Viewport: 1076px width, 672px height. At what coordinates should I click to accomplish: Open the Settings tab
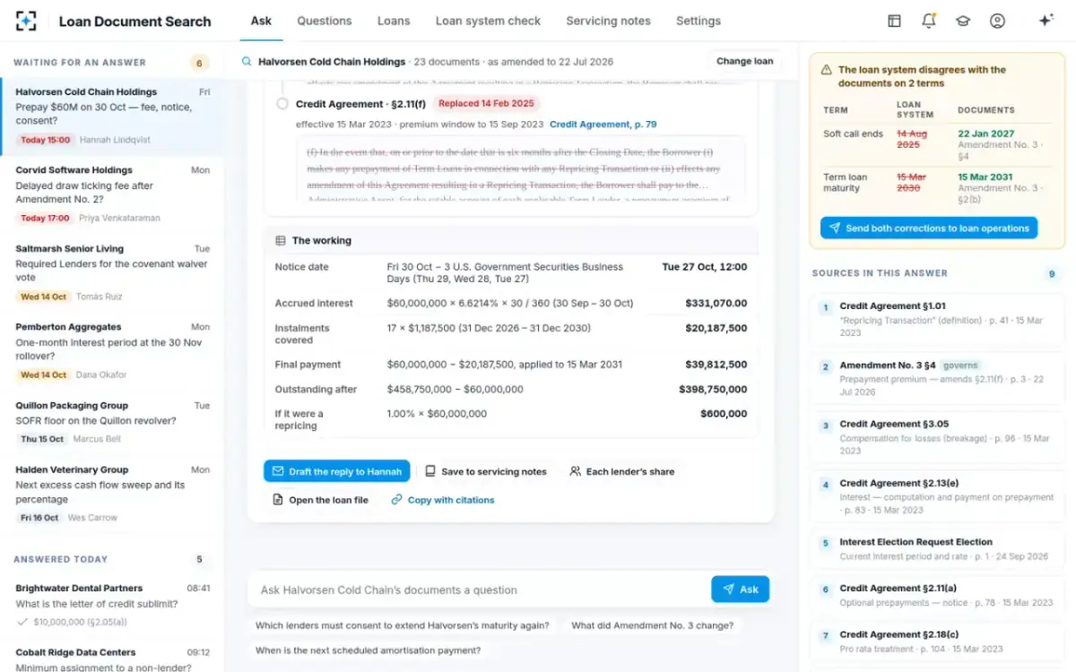(699, 21)
